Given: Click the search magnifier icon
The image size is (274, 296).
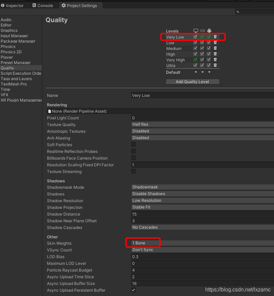Looking at the screenshot, I should coord(237,11).
